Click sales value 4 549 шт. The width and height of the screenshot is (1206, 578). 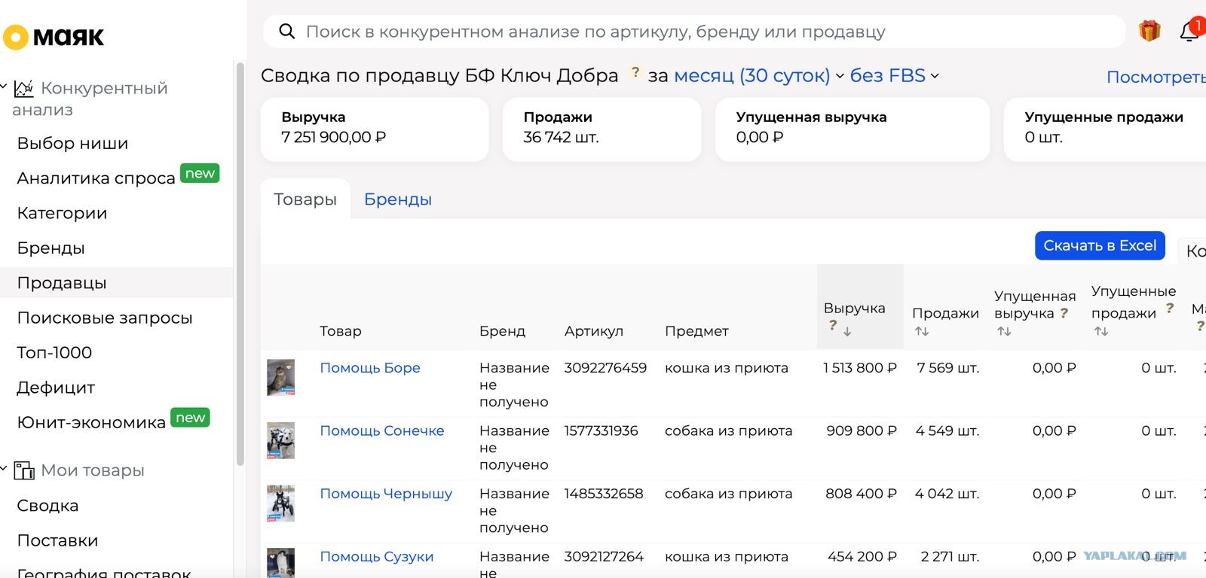(947, 431)
